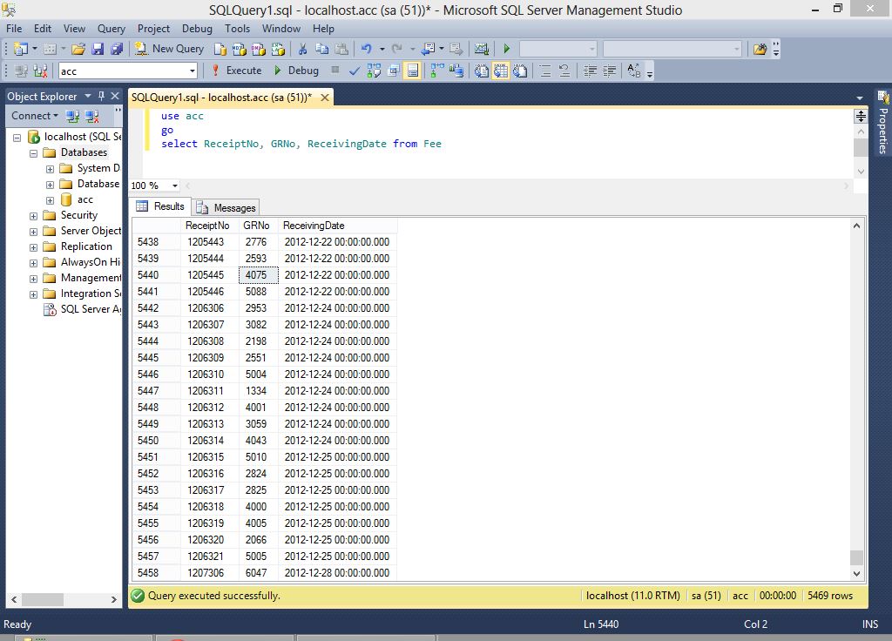Collapse the localhost server node
Viewport: 892px width, 641px height.
click(x=17, y=138)
